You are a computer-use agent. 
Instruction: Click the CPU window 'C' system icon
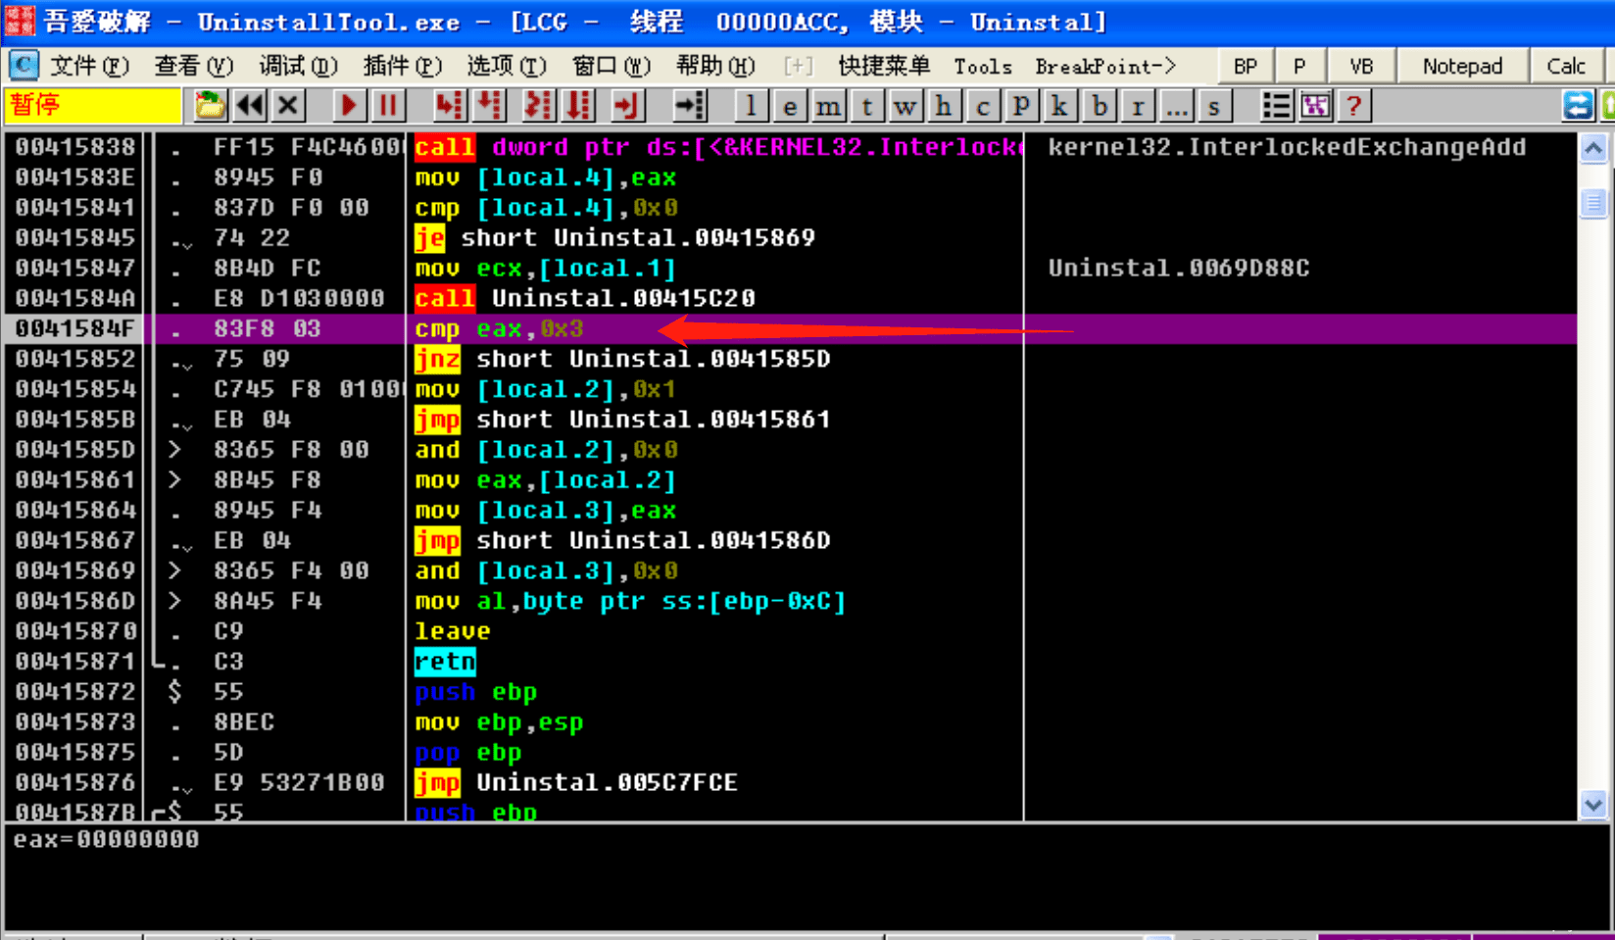23,66
